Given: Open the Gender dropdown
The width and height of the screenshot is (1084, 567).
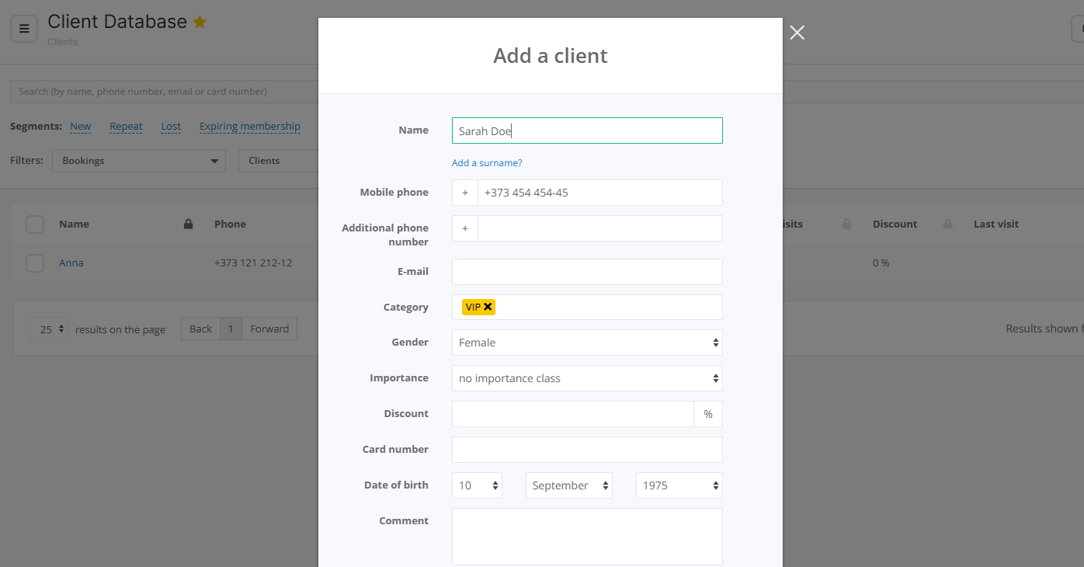Looking at the screenshot, I should tap(586, 343).
